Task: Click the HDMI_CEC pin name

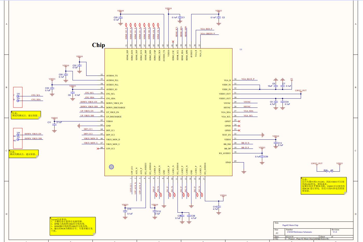Action: pyautogui.click(x=173, y=56)
